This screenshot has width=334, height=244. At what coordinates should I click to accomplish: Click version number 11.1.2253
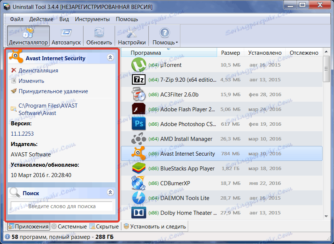tap(22, 134)
